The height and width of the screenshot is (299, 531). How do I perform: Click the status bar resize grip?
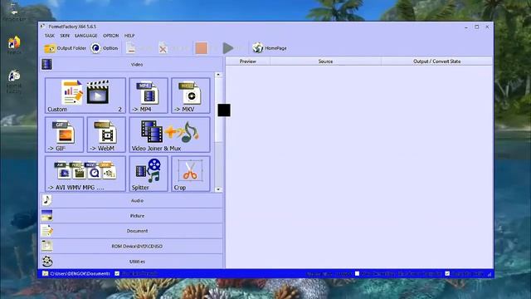[x=490, y=274]
